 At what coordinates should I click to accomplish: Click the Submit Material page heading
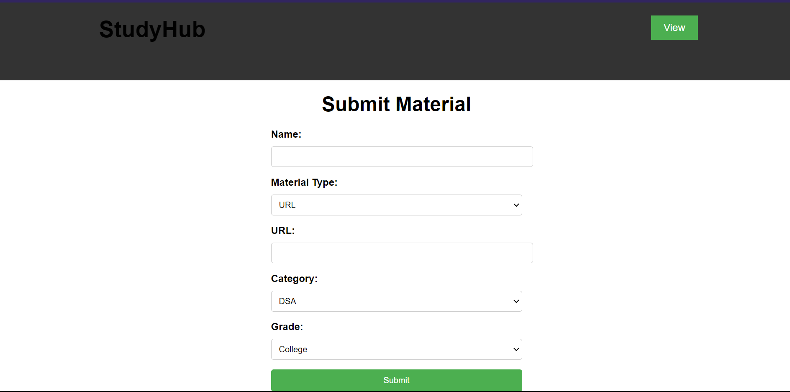(x=396, y=104)
